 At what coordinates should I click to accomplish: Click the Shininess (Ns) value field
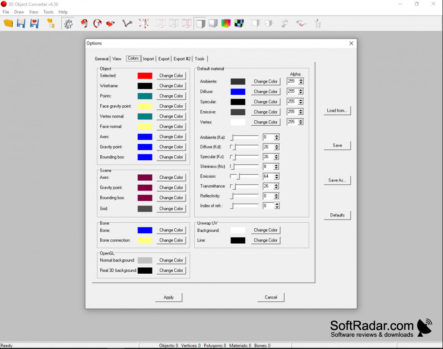[268, 167]
